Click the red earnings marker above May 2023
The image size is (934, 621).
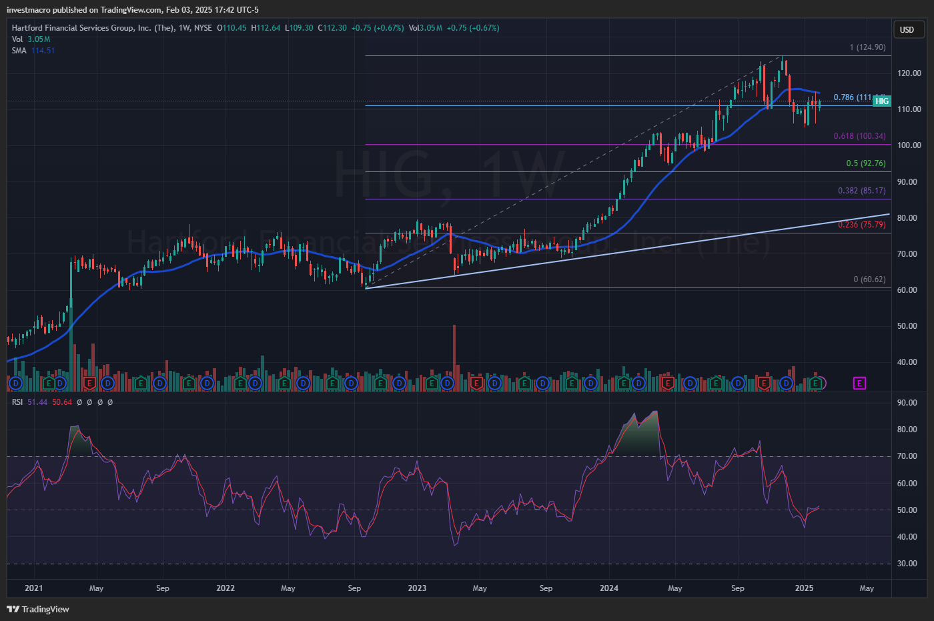(476, 384)
